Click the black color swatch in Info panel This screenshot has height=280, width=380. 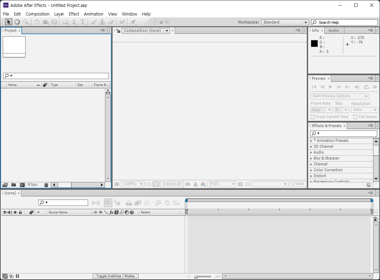point(314,44)
